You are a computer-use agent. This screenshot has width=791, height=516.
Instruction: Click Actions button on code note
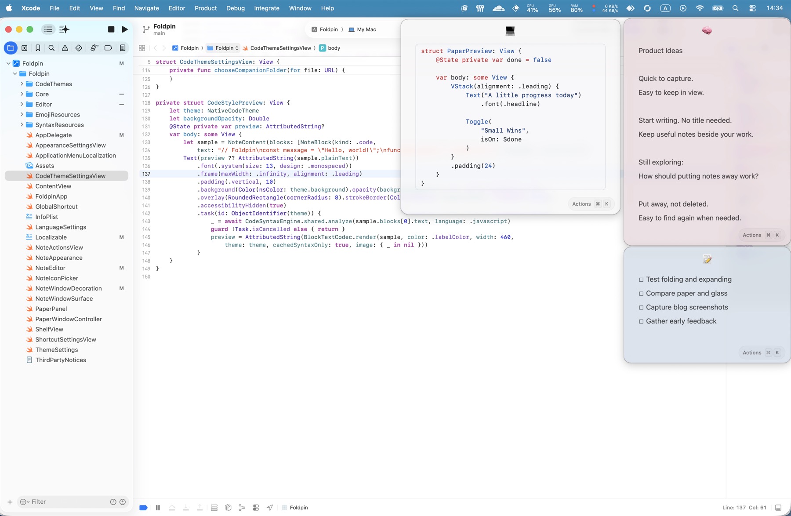(590, 204)
